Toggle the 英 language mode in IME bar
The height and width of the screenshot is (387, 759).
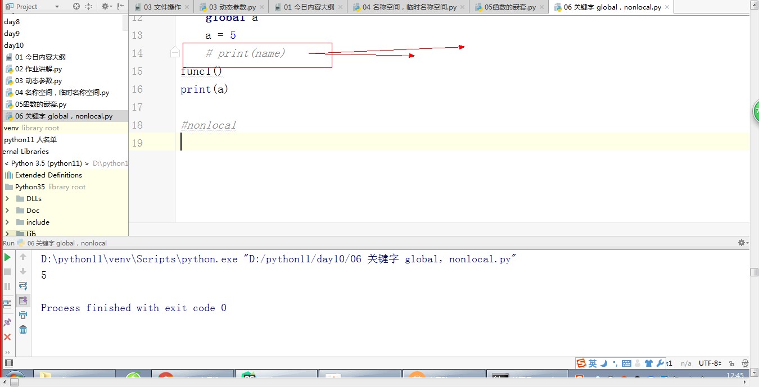[593, 363]
